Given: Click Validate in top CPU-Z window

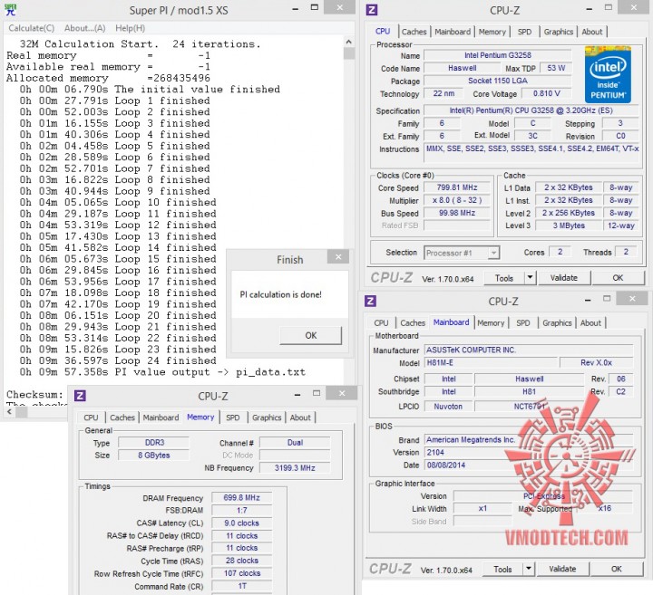Looking at the screenshot, I should (563, 278).
